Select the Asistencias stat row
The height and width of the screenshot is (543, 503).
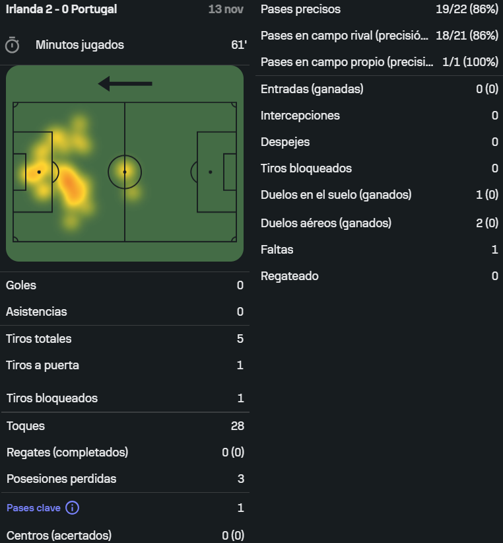(125, 312)
